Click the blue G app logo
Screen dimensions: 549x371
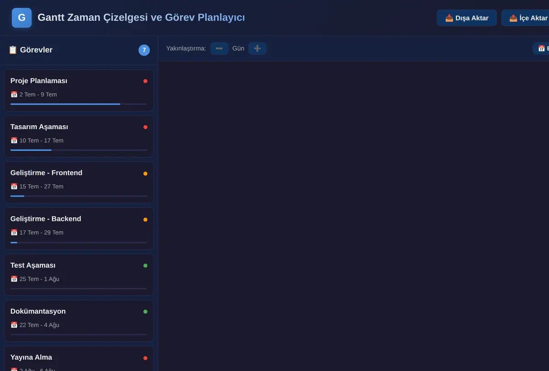pyautogui.click(x=22, y=18)
